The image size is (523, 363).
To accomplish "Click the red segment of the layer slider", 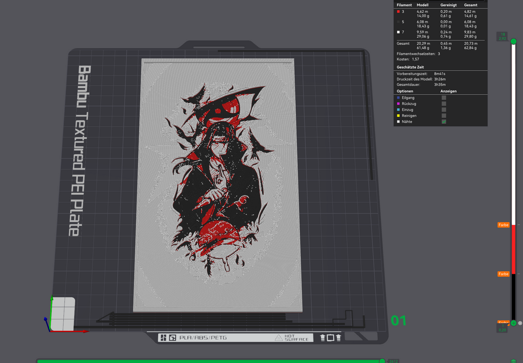I will point(514,249).
